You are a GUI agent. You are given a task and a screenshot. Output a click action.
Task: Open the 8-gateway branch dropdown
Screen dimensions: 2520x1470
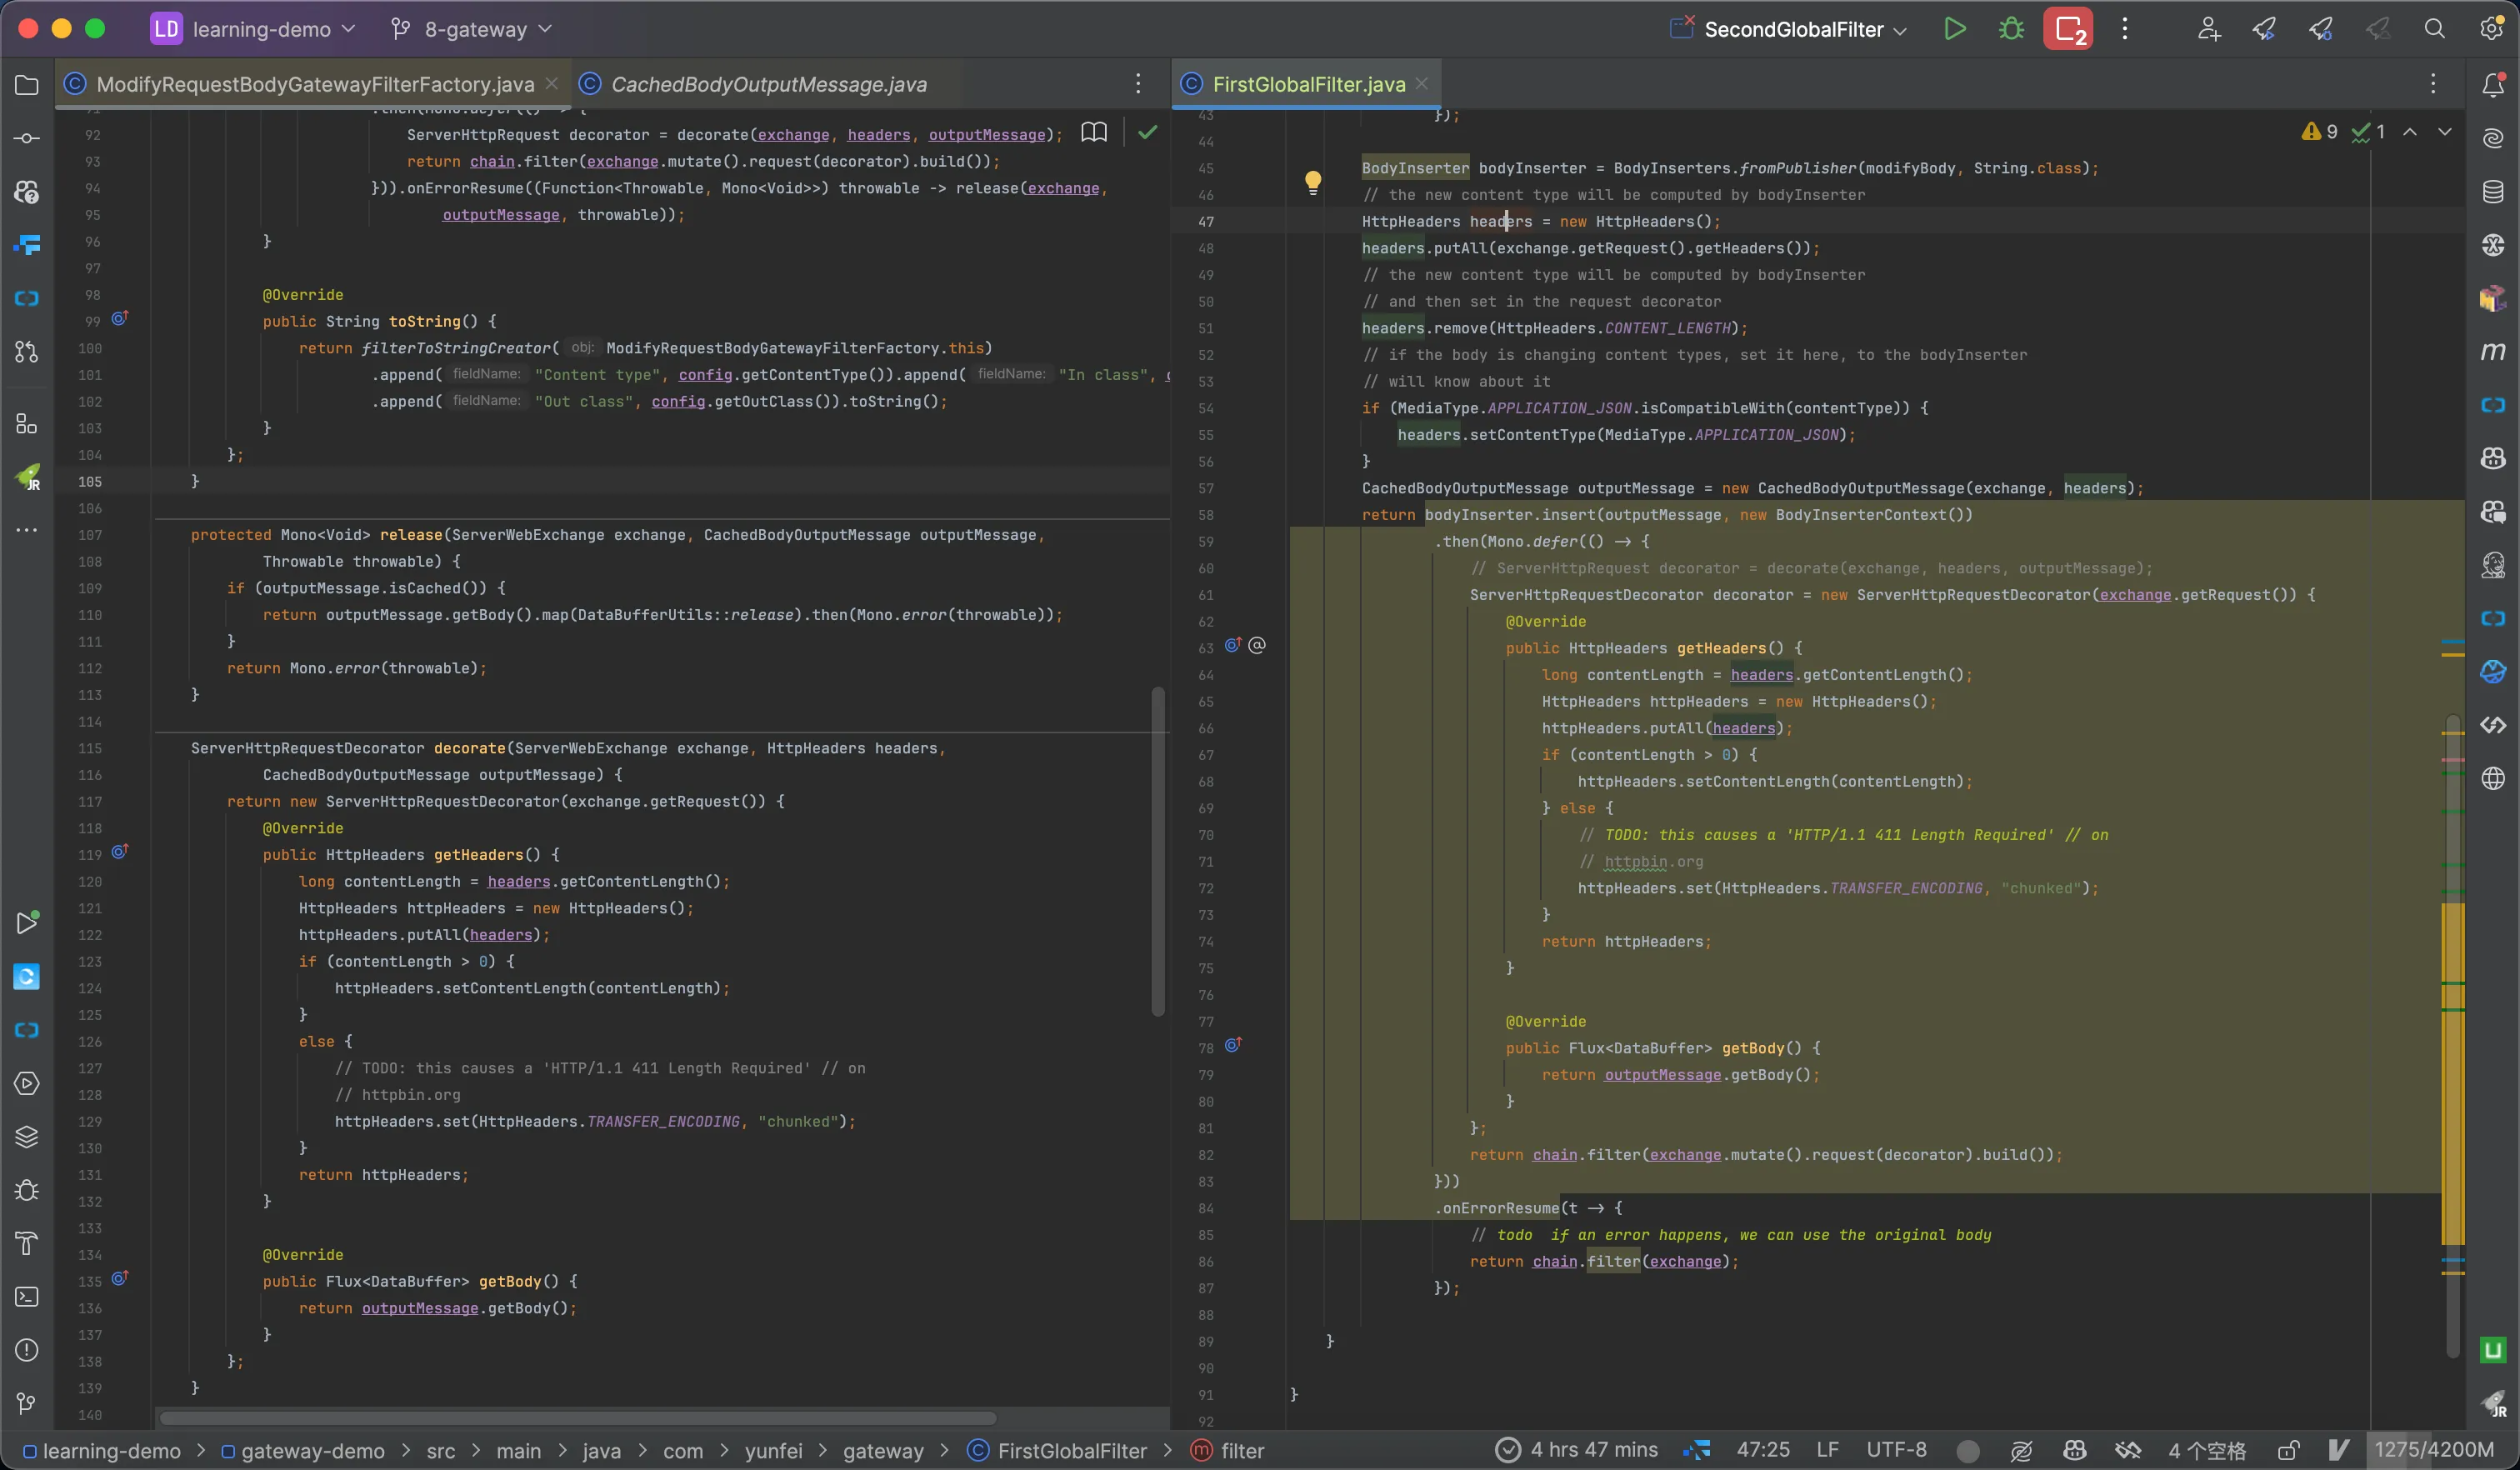click(471, 29)
